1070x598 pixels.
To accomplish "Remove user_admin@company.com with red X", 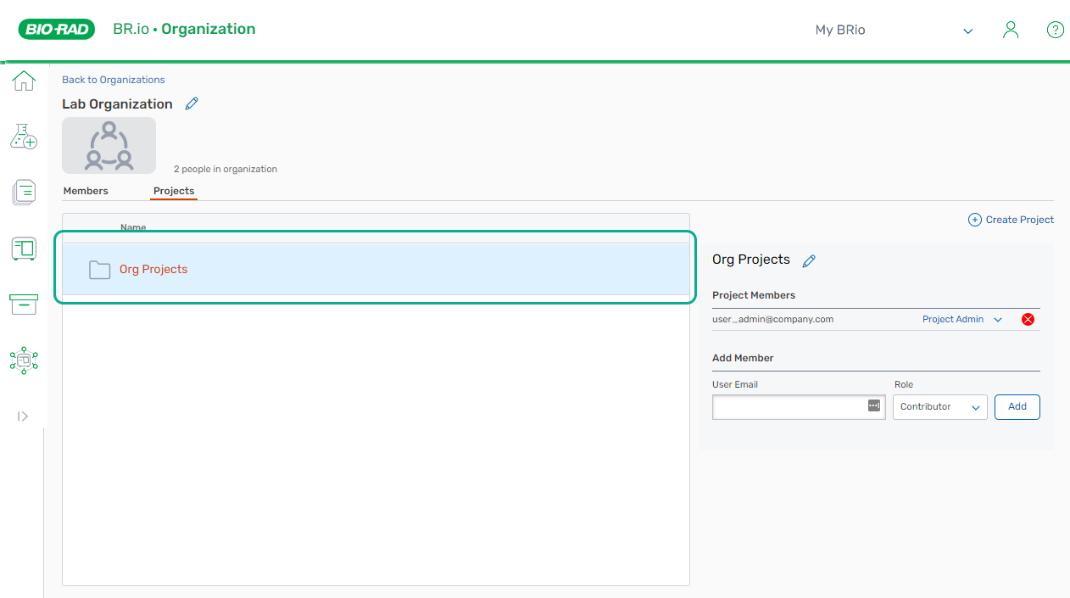I will 1028,320.
